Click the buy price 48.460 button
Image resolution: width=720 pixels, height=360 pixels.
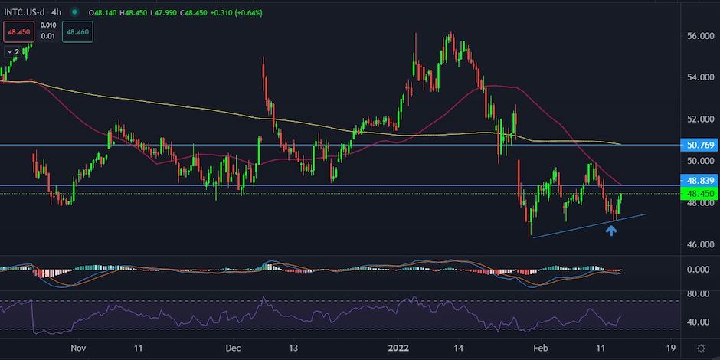77,33
